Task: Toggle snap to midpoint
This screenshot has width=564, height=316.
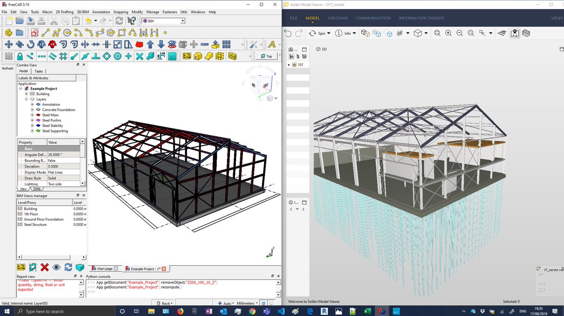Action: coord(85,56)
